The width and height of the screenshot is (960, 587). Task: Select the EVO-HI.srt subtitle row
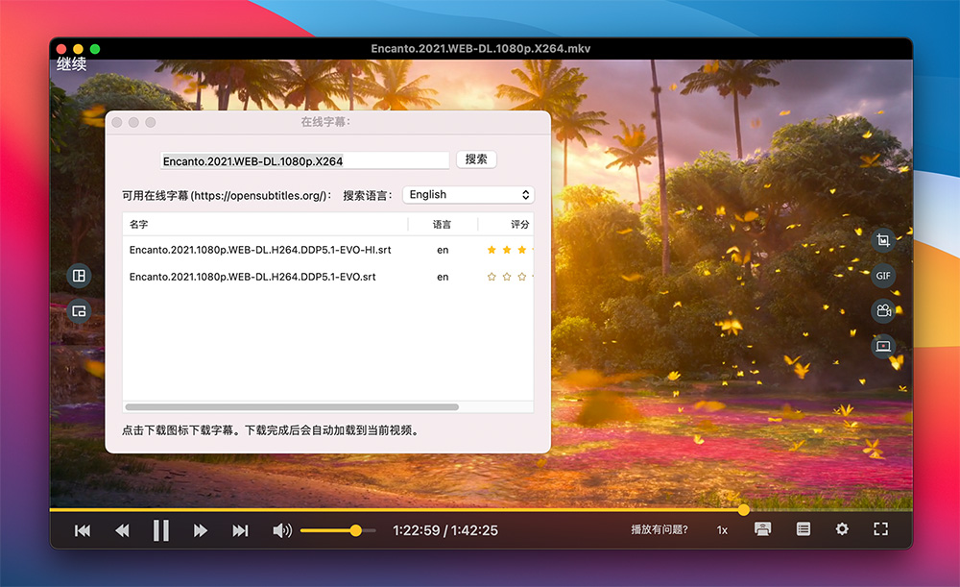[x=328, y=250]
